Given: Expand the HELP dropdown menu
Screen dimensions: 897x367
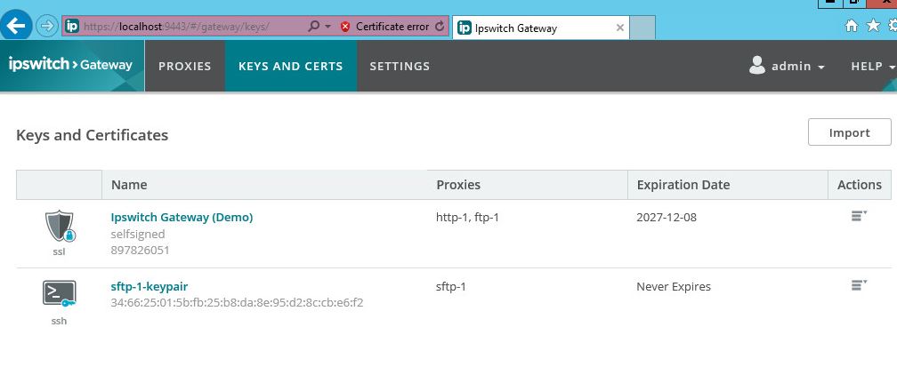Looking at the screenshot, I should tap(872, 67).
